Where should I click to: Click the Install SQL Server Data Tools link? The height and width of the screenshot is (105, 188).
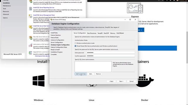coord(41,26)
